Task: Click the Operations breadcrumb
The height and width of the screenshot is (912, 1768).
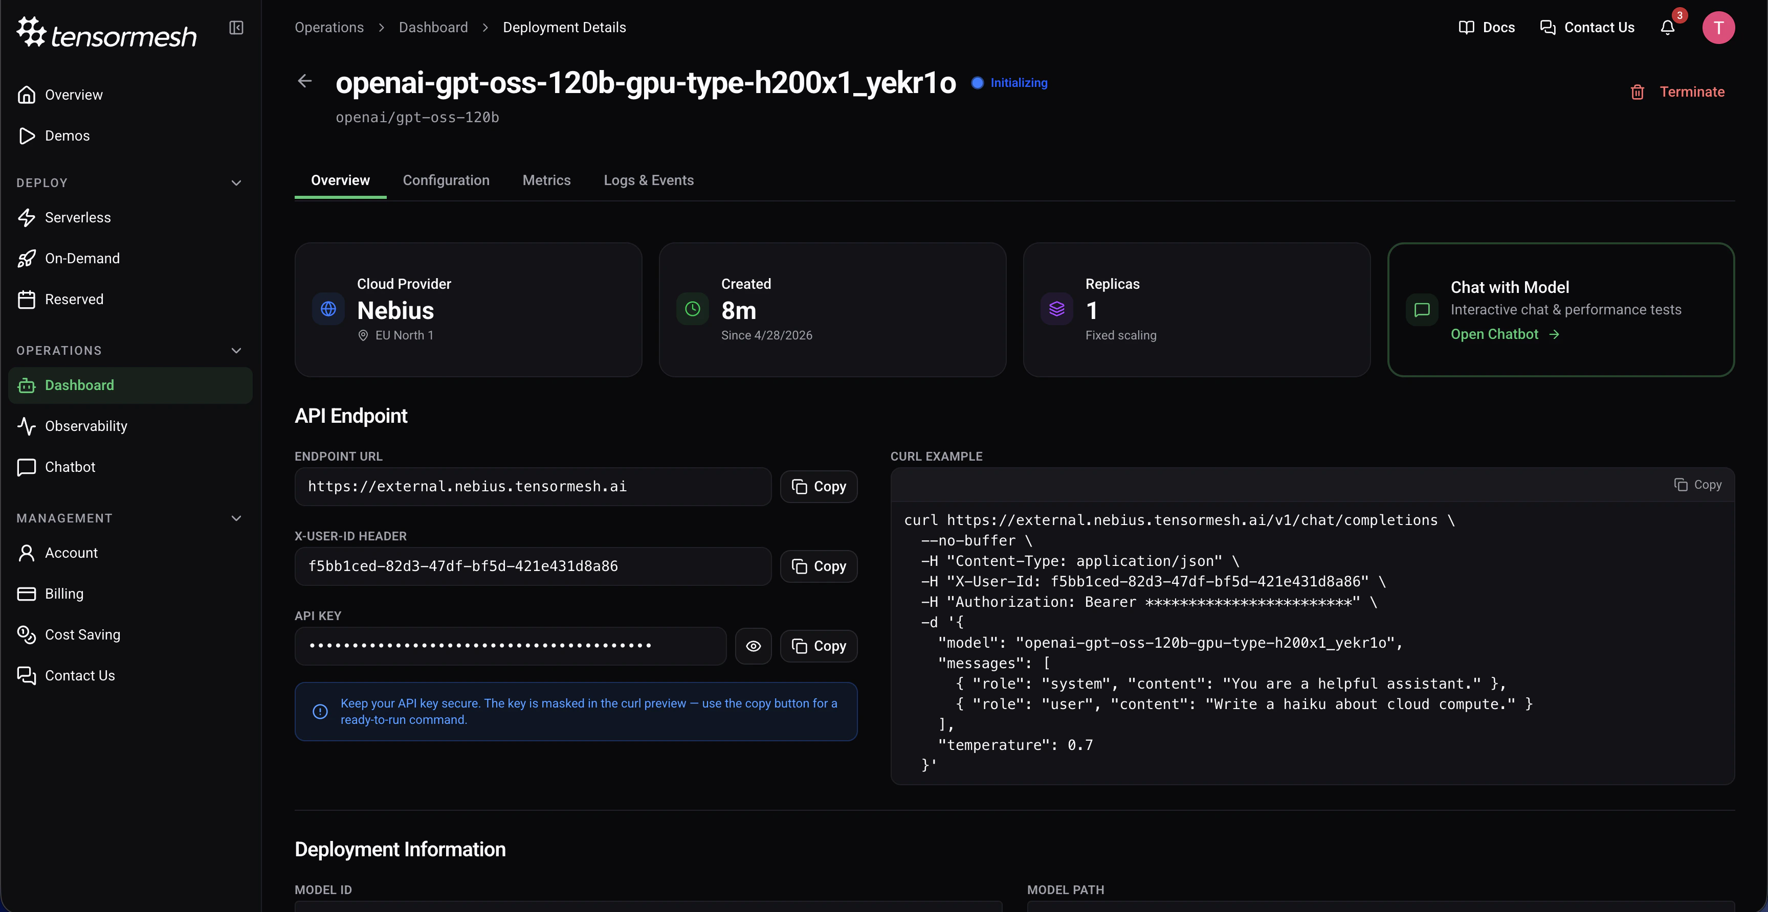Action: point(329,28)
